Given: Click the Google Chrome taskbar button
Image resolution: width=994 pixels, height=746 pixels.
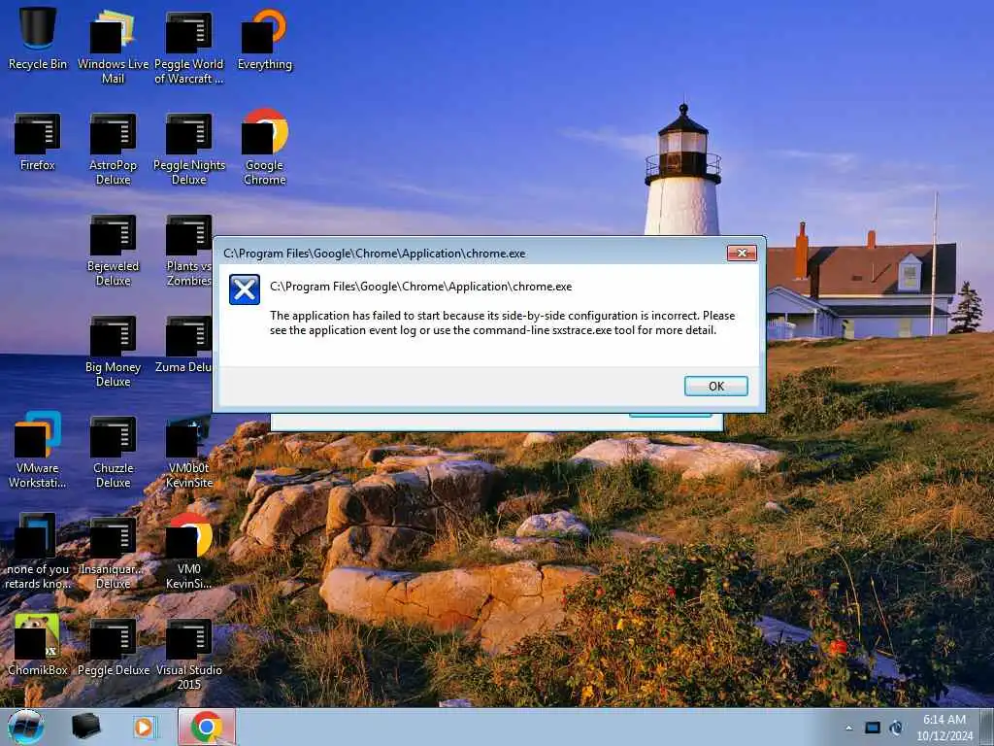Looking at the screenshot, I should [207, 727].
